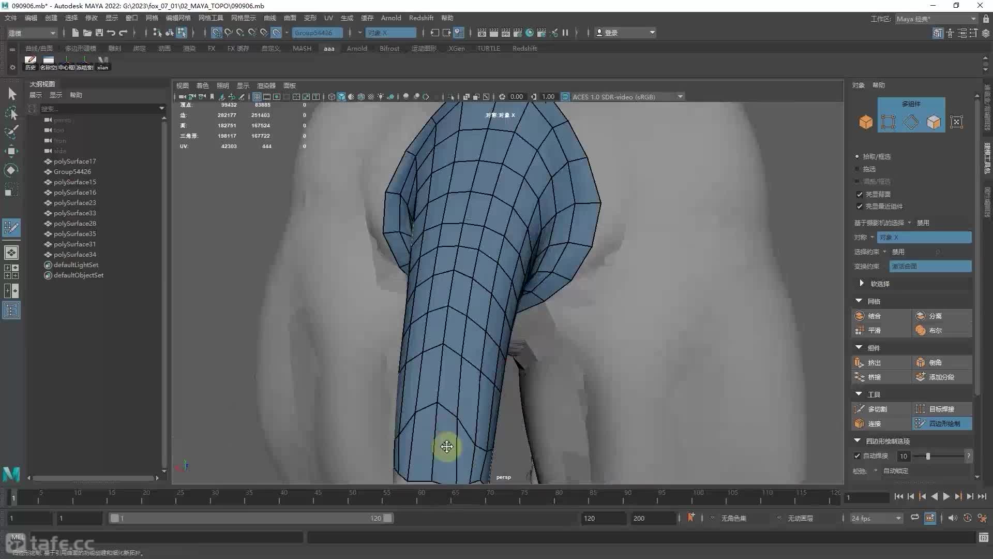
Task: Toggle timeline sound mute speaker icon
Action: 952,518
